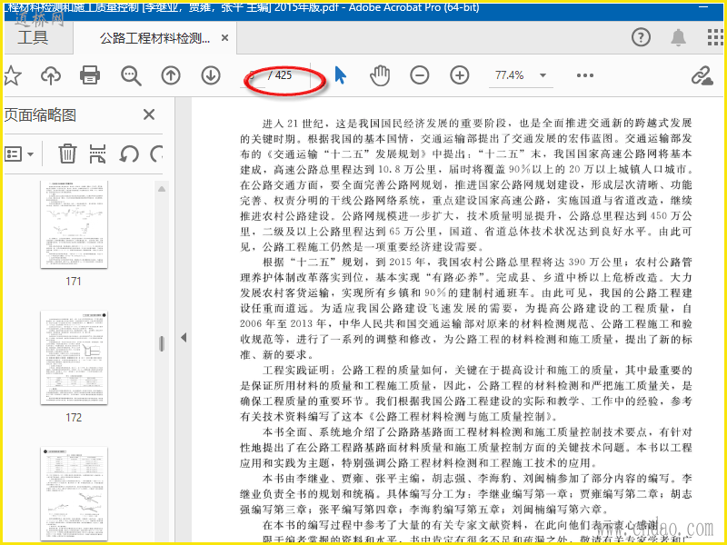The image size is (727, 545).
Task: Open the Help question mark menu
Action: pyautogui.click(x=641, y=37)
